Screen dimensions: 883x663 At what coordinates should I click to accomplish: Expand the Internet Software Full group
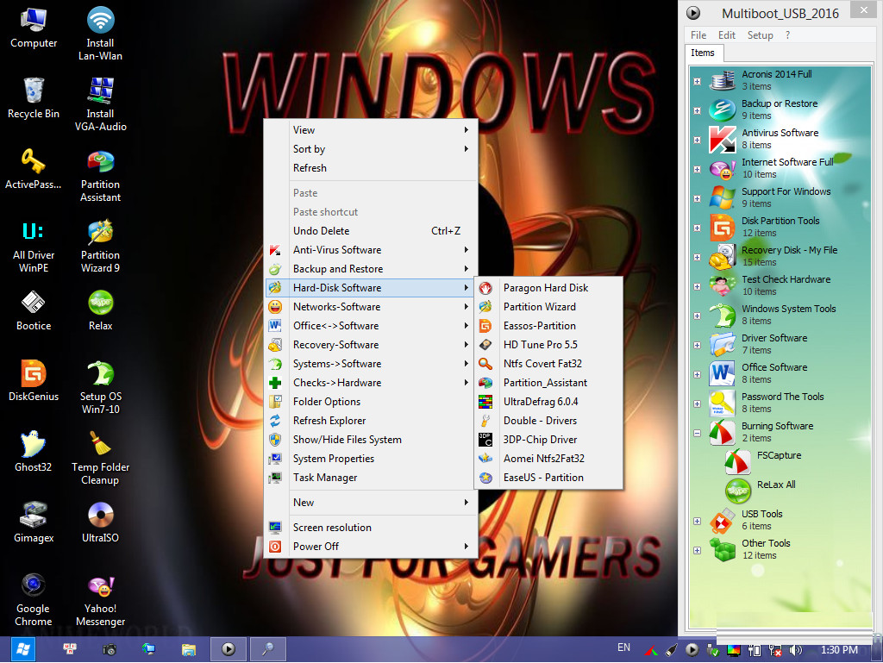pyautogui.click(x=697, y=169)
